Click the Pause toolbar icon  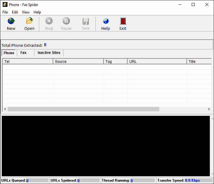tap(66, 21)
